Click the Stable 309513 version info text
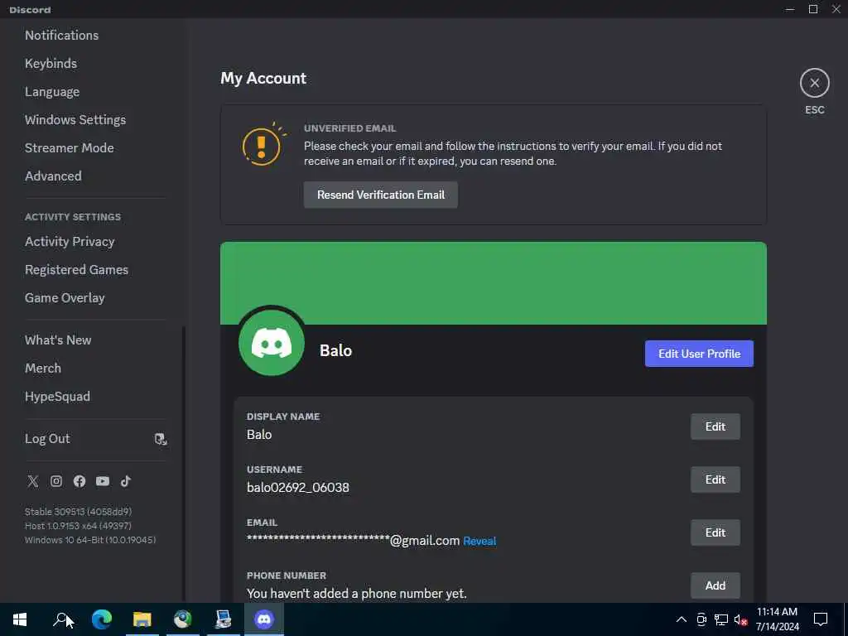Screen dimensions: 848x636 pyautogui.click(x=78, y=512)
